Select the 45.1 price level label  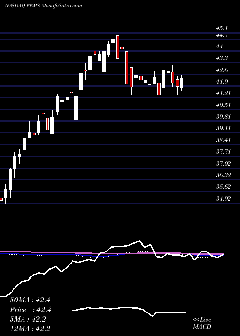[222, 28]
